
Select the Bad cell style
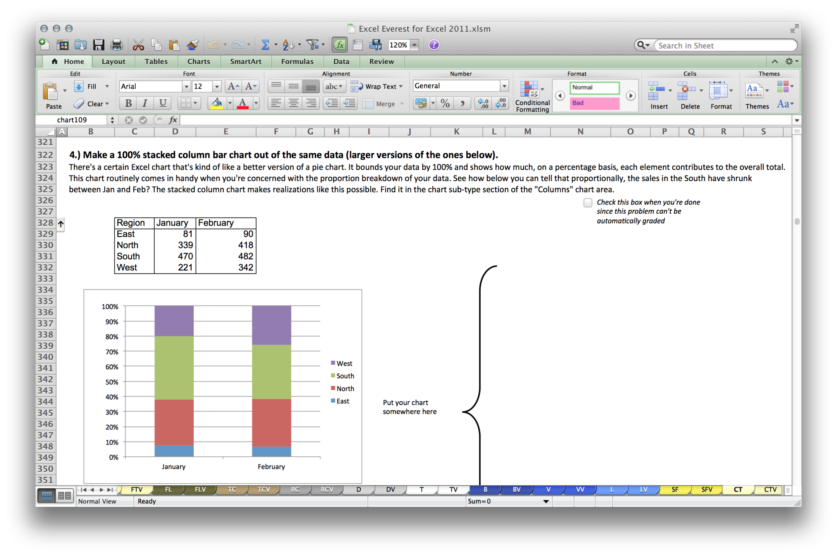(x=595, y=103)
